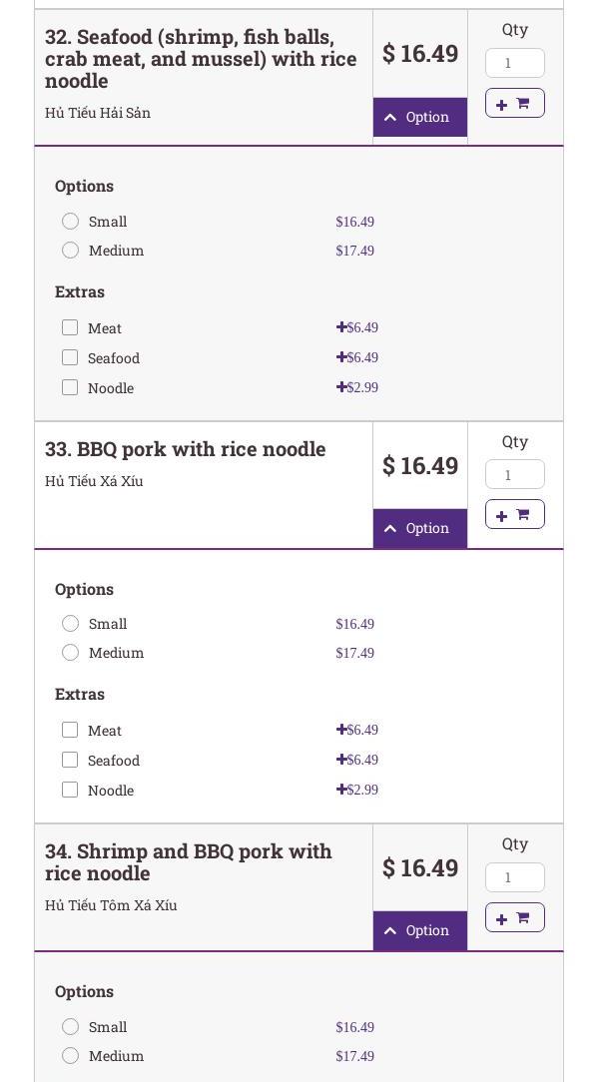604x1082 pixels.
Task: Select Small size for Shrimp and BBQ pork
Action: coord(70,1026)
